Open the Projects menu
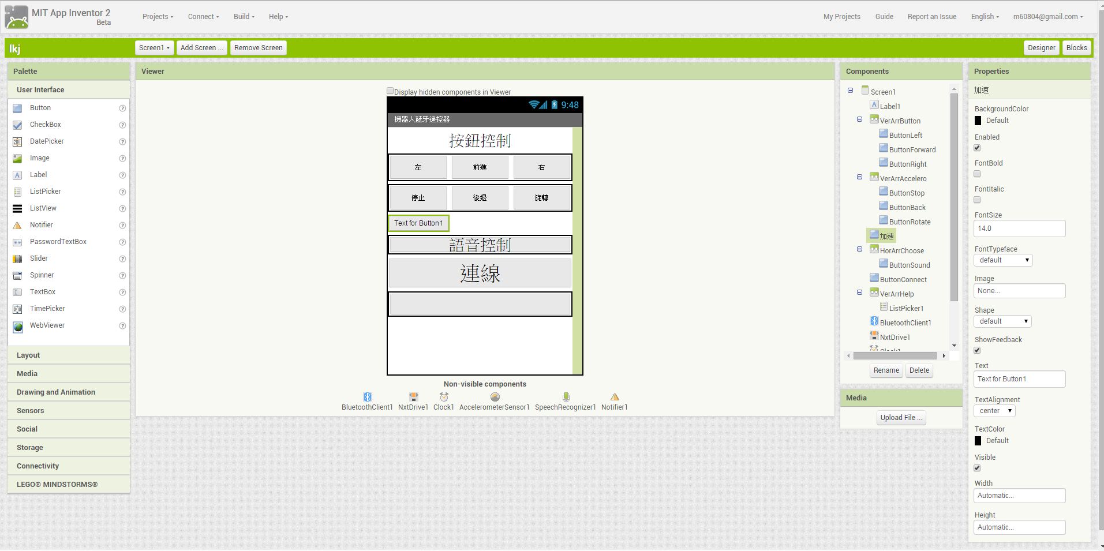 [158, 17]
